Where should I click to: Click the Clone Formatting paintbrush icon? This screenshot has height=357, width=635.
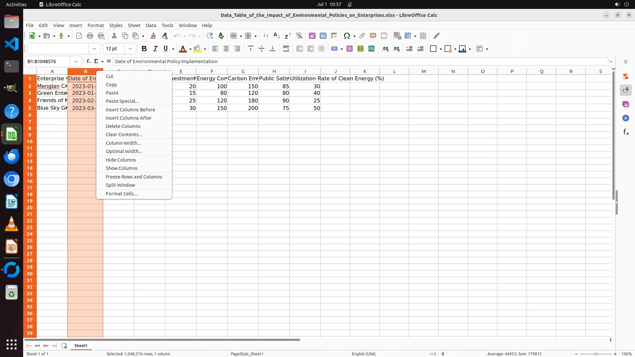153,36
